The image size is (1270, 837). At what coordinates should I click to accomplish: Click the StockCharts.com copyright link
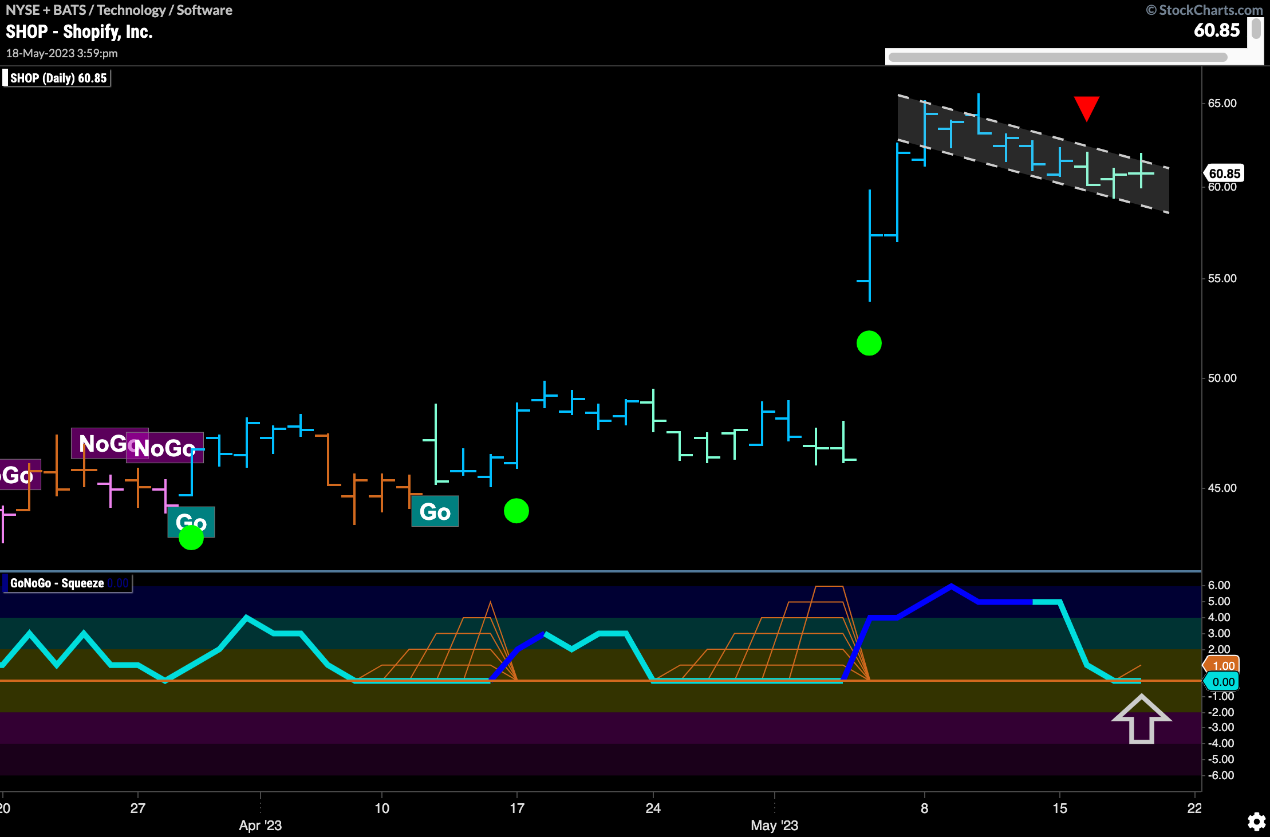(x=1204, y=10)
